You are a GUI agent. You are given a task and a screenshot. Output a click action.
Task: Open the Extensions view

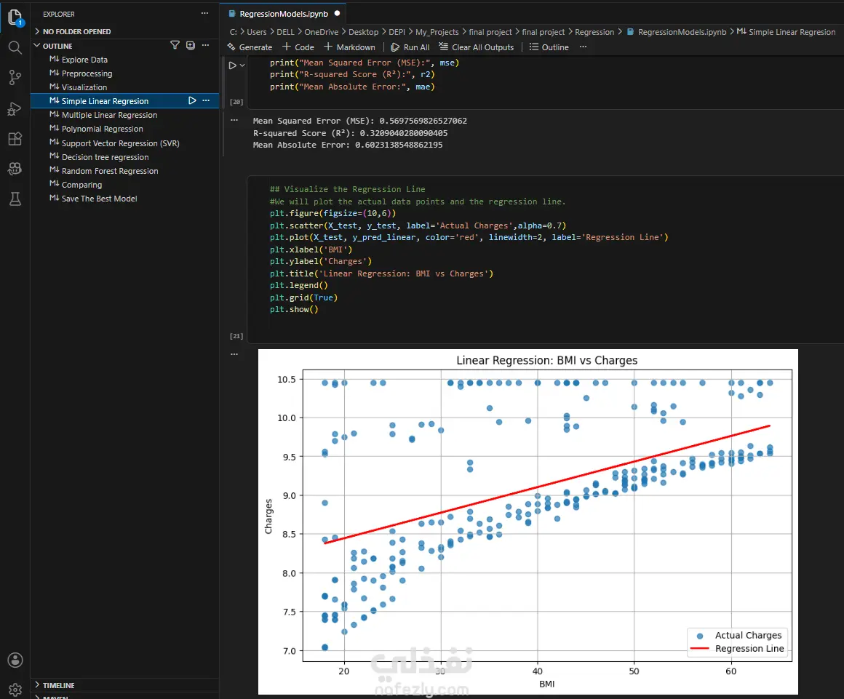tap(15, 139)
